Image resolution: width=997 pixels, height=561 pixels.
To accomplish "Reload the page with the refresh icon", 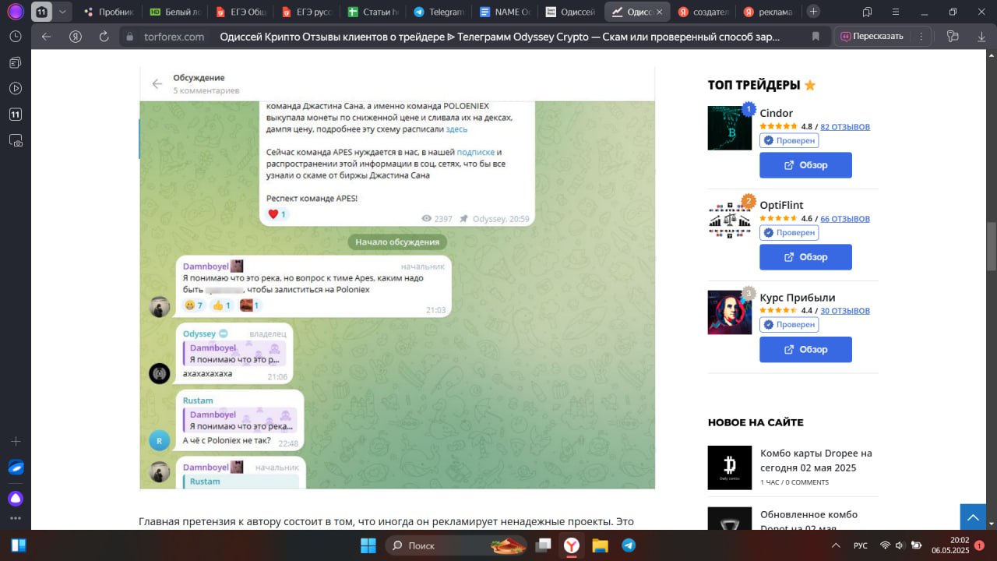I will click(x=104, y=37).
